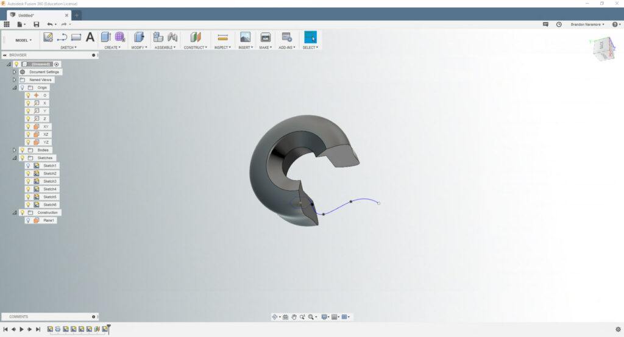Toggle visibility of the XY plane
The image size is (624, 337).
click(x=28, y=127)
